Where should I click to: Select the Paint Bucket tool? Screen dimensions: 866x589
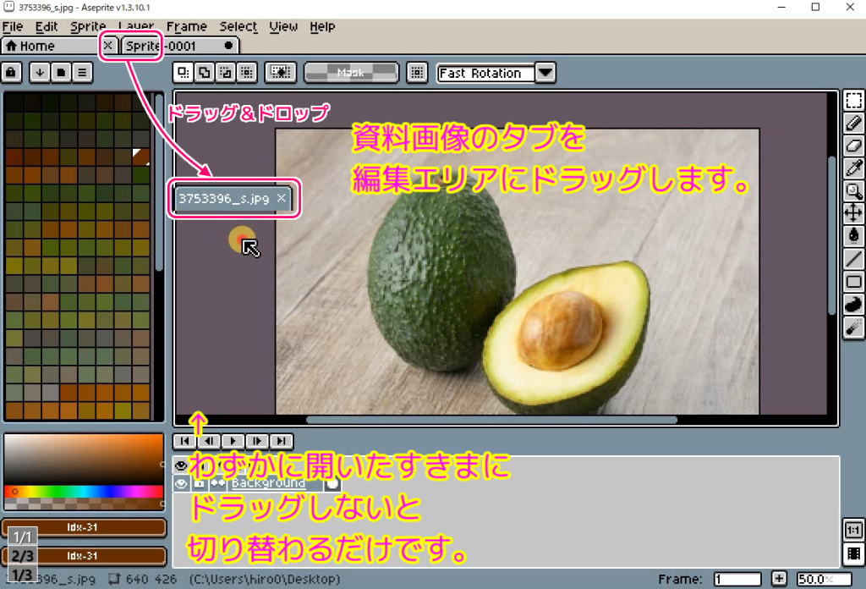click(853, 235)
